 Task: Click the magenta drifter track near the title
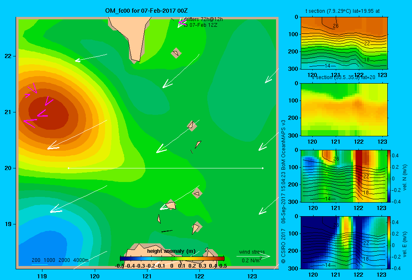tap(182, 23)
